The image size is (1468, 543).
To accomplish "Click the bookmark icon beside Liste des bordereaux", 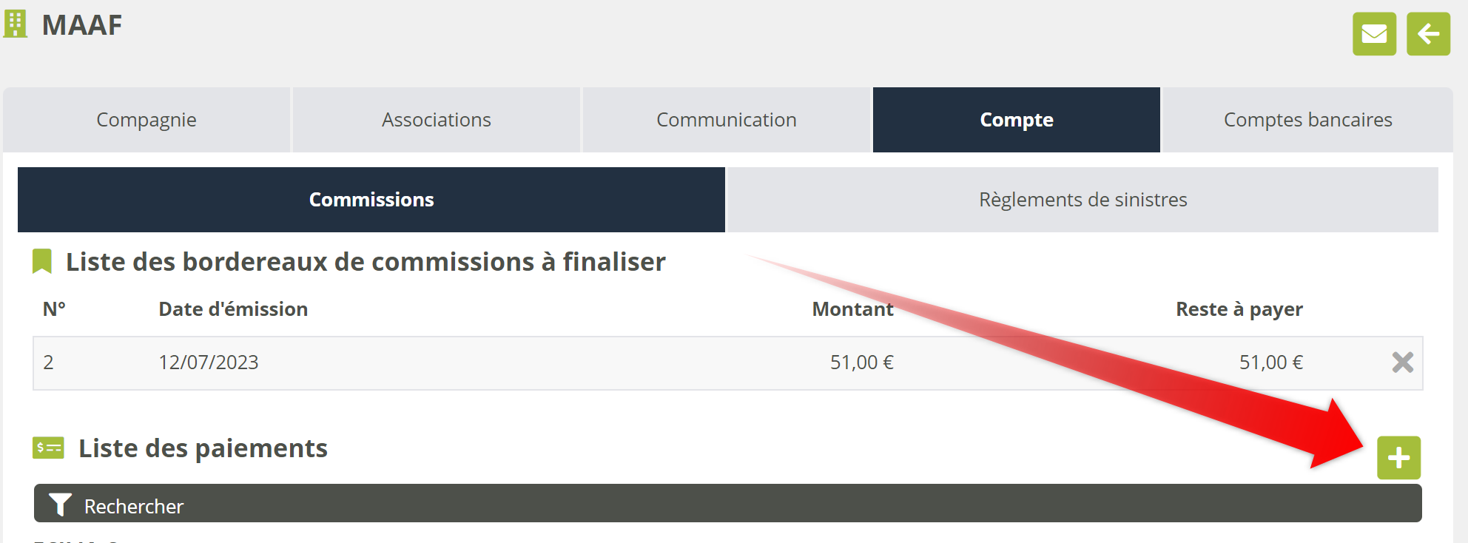I will [x=42, y=262].
